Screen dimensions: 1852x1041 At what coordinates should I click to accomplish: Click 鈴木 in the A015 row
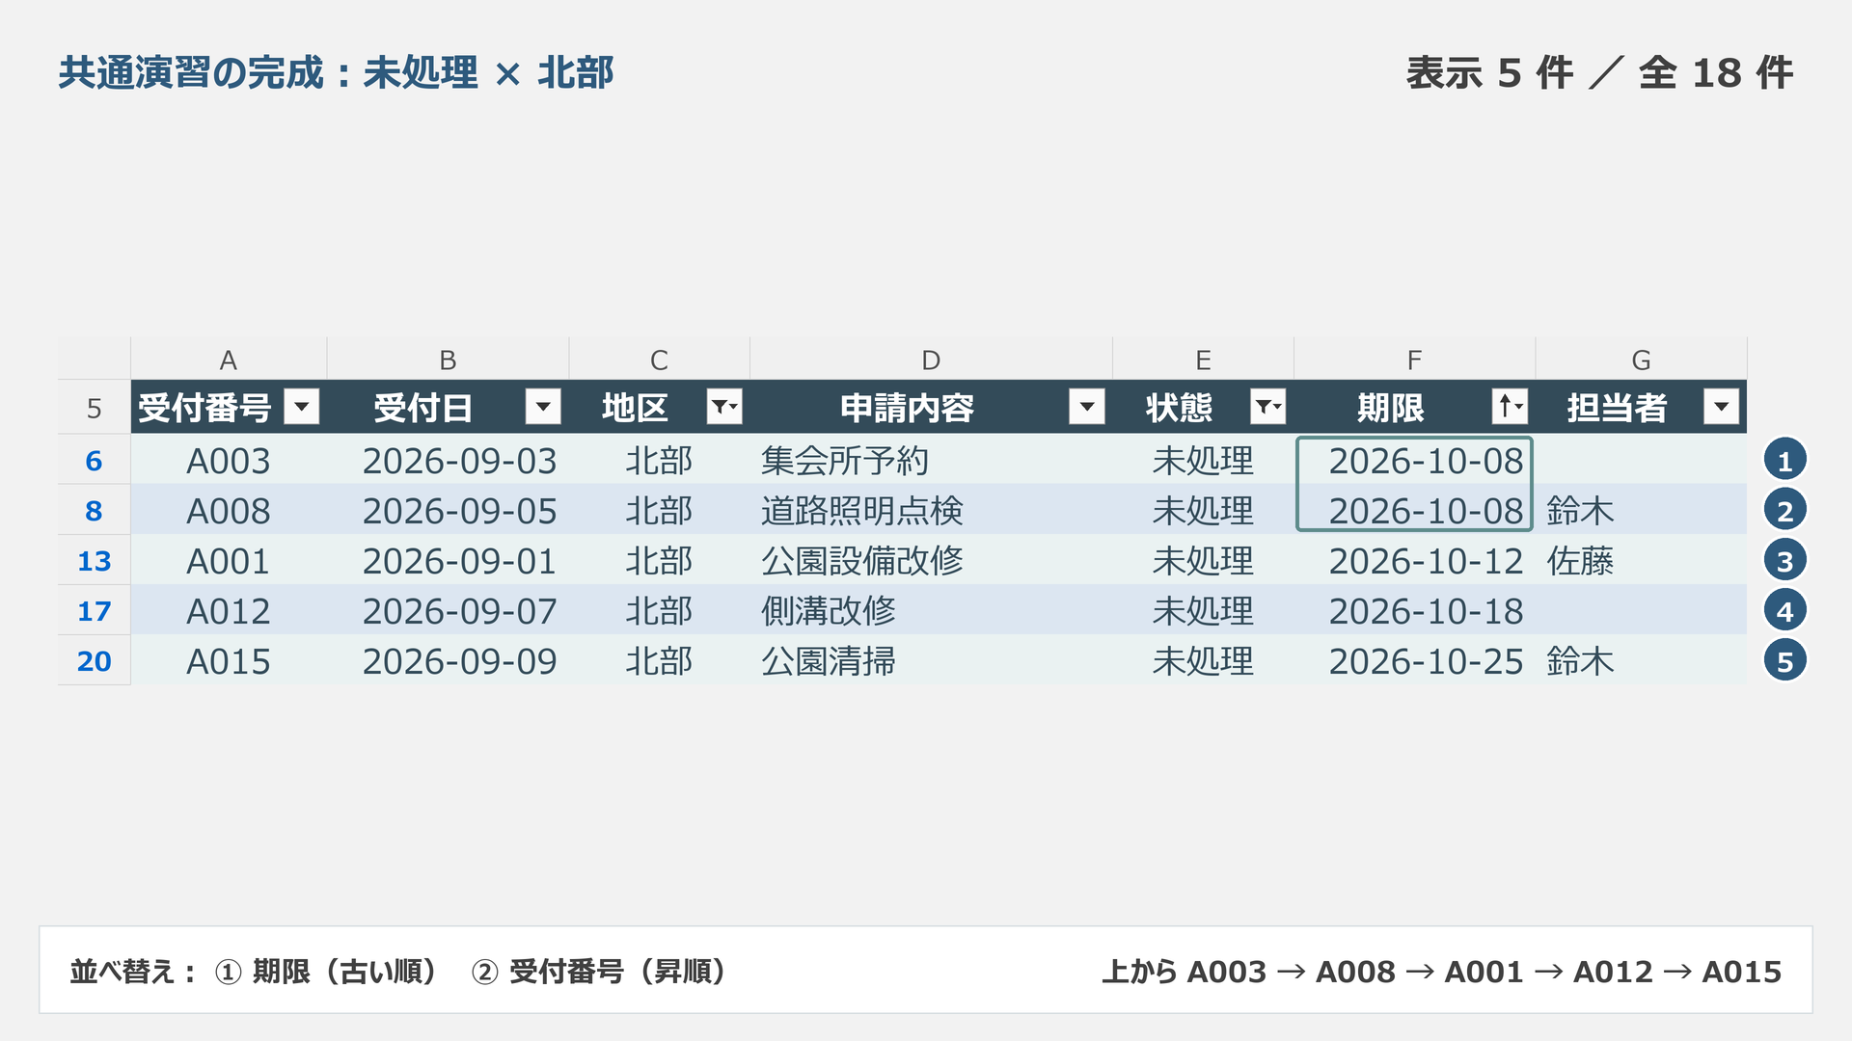point(1641,660)
